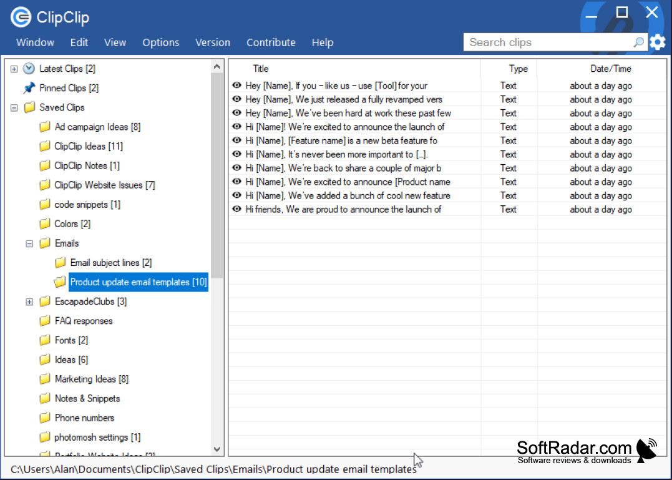This screenshot has height=480, width=672.
Task: Click Type cell of 'Hi friends' row
Action: 509,209
